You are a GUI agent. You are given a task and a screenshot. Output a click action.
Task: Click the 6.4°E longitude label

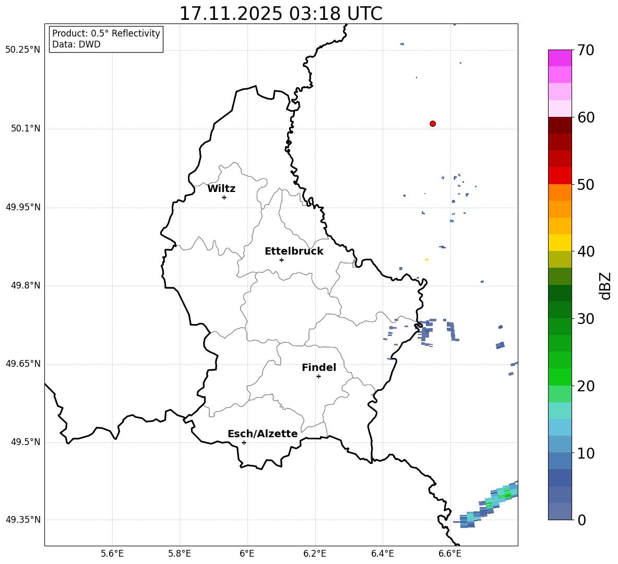pos(382,554)
